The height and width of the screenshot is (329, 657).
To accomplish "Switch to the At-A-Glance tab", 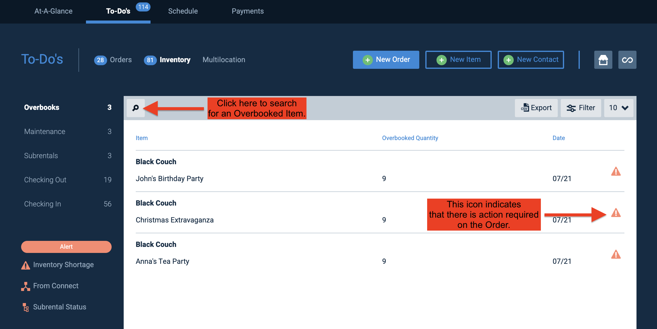I will tap(53, 11).
